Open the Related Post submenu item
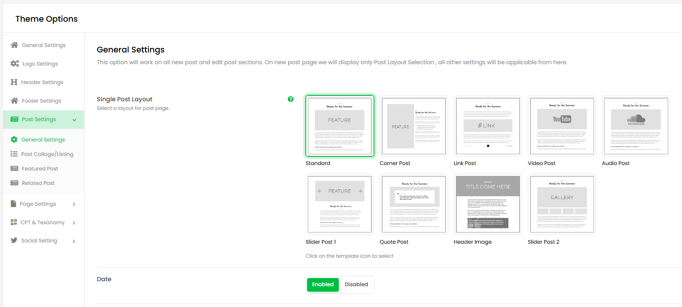This screenshot has width=682, height=307. tap(38, 183)
